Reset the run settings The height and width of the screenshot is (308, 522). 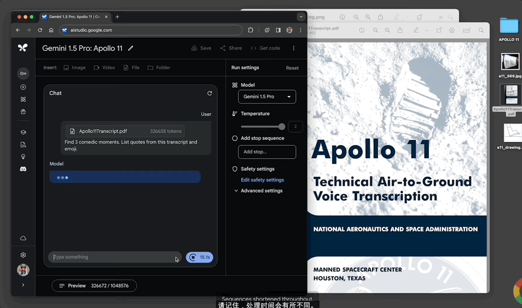(x=292, y=68)
